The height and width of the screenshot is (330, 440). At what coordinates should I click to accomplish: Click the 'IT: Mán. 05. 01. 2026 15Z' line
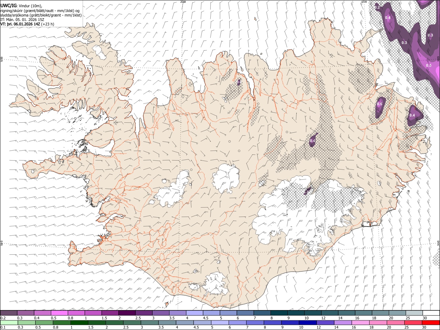22,20
